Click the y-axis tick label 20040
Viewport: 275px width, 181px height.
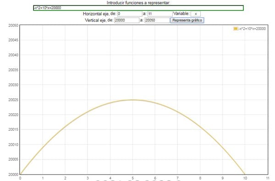[x=13, y=55]
